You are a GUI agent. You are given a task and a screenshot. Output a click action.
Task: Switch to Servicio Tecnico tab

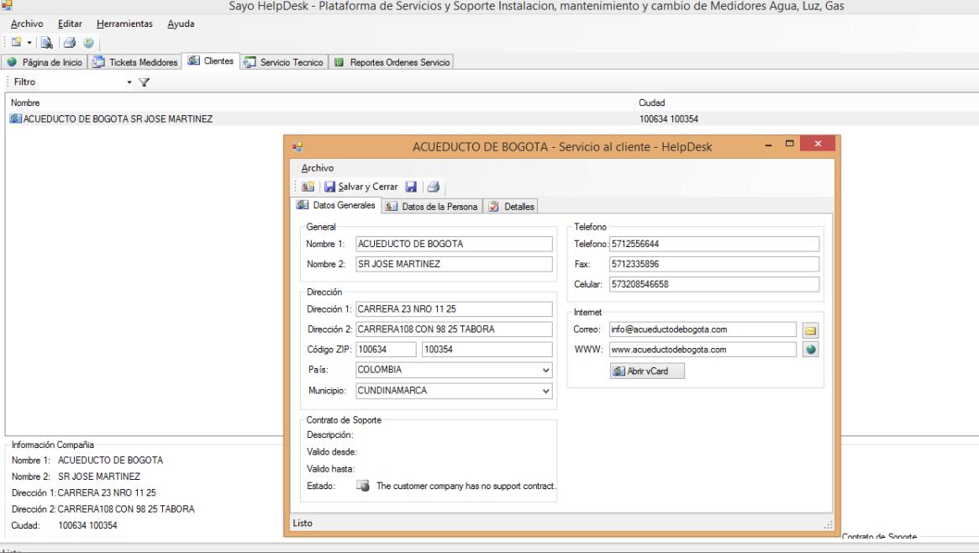[x=284, y=62]
